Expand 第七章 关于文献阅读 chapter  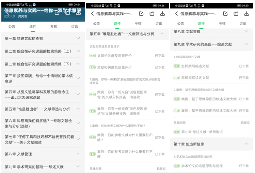point(78,139)
